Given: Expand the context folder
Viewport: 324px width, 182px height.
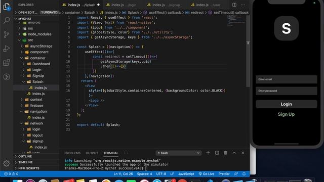Looking at the screenshot, I should coord(36,100).
